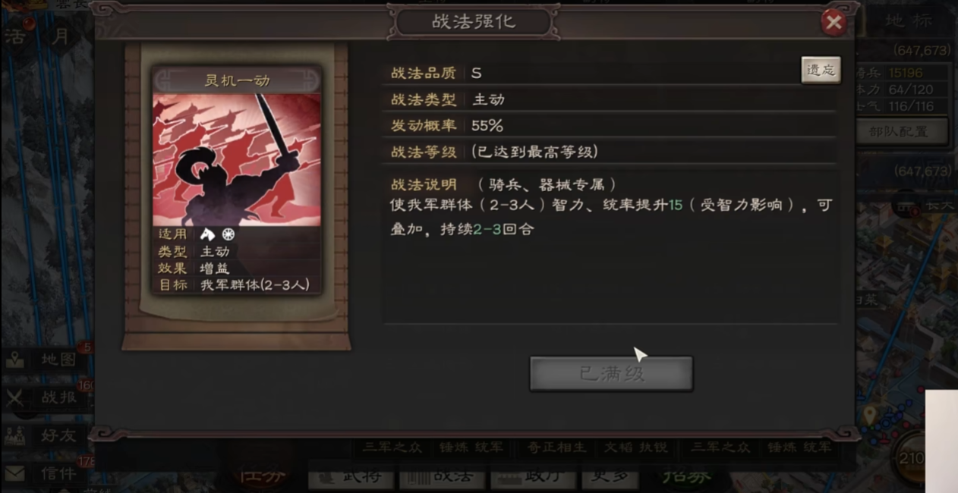
Task: Open 信件 mail envelope icon
Action: [47, 474]
